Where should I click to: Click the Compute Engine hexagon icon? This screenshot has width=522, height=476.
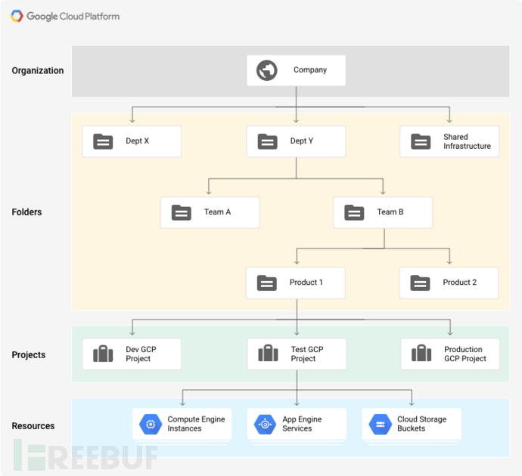point(151,425)
